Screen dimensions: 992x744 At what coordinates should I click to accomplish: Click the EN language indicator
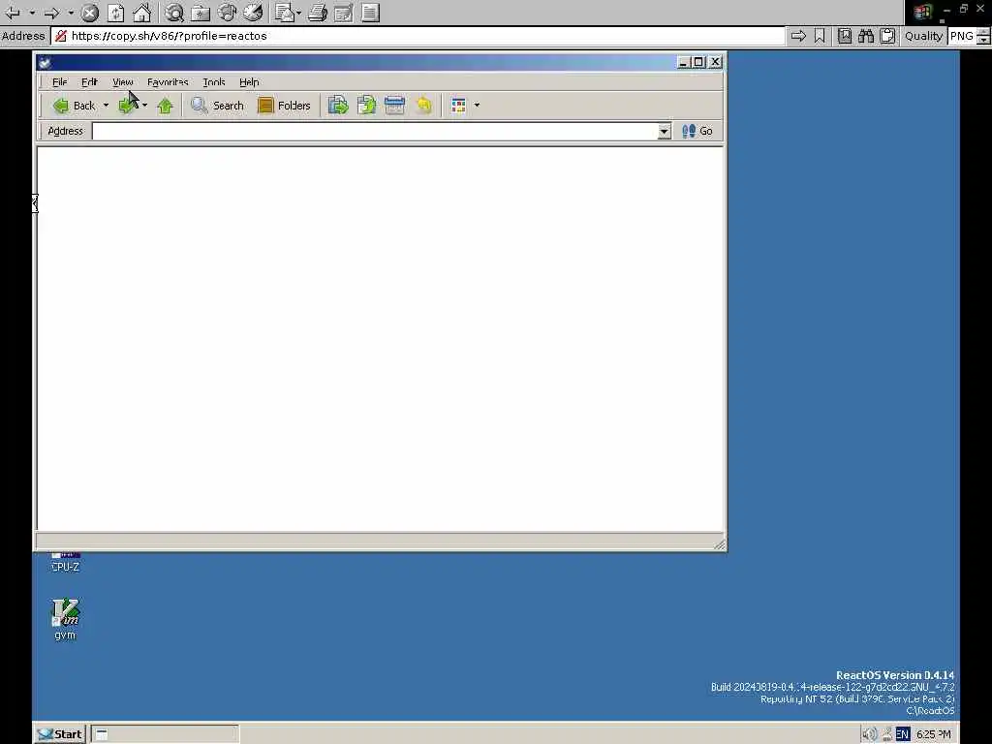point(902,734)
